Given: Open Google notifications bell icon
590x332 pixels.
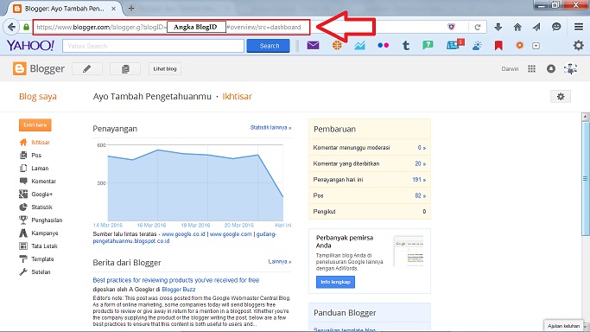Looking at the screenshot, I should click(x=551, y=69).
